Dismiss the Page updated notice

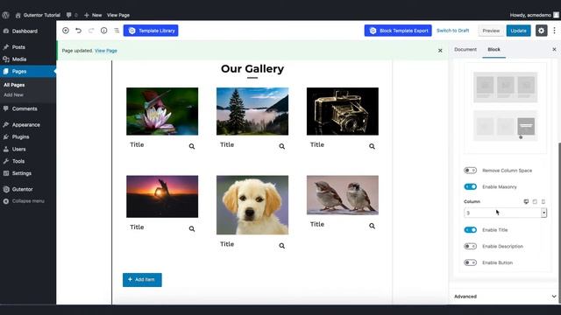coord(440,51)
